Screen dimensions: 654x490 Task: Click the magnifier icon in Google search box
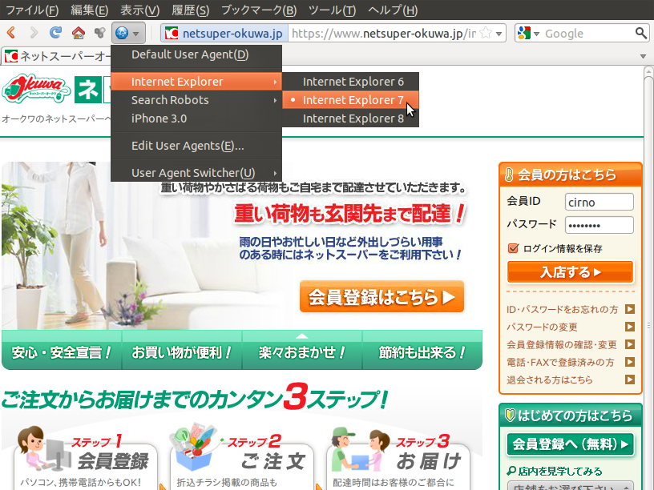[640, 34]
